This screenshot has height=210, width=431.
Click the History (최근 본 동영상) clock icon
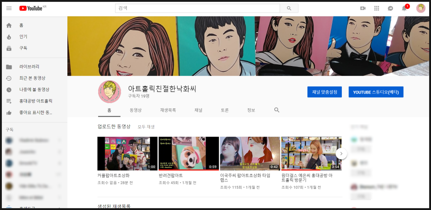[9, 78]
